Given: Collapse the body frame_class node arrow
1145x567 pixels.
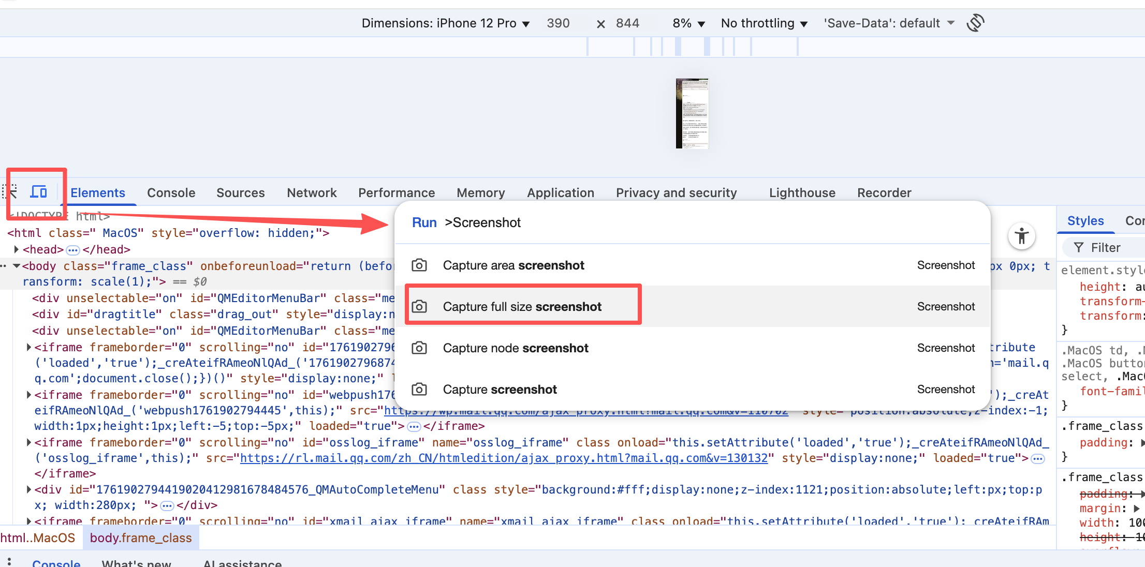Looking at the screenshot, I should [17, 266].
